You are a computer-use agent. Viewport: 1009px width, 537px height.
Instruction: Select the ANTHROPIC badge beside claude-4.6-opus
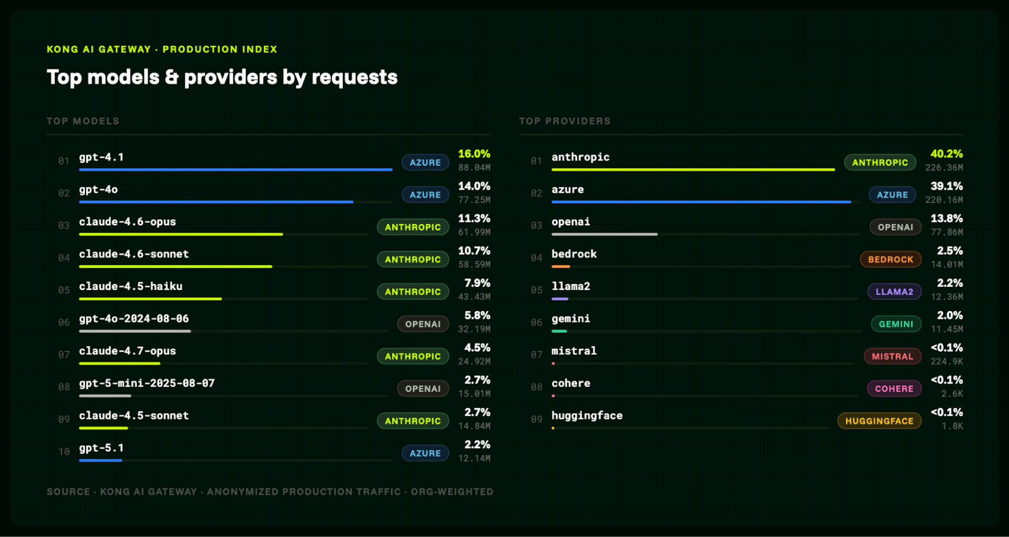click(x=413, y=227)
